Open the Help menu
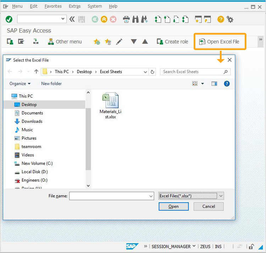This screenshot has height=253, width=266. tap(113, 6)
